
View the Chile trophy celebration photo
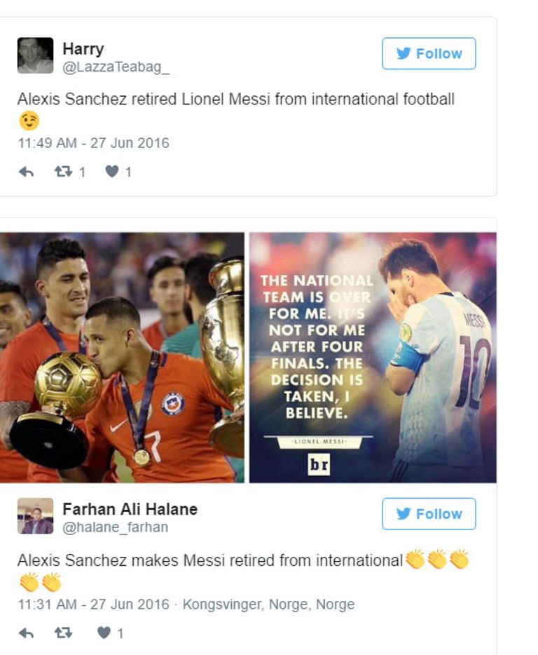[x=122, y=358]
